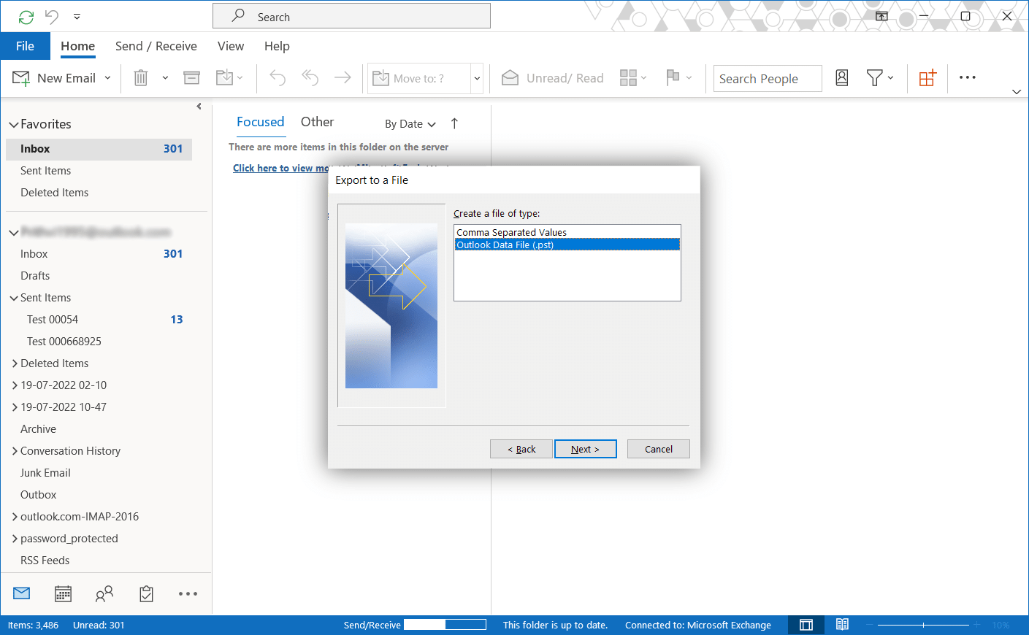Screen dimensions: 1029x635
Task: Collapse the blurred account folder tree
Action: [13, 233]
